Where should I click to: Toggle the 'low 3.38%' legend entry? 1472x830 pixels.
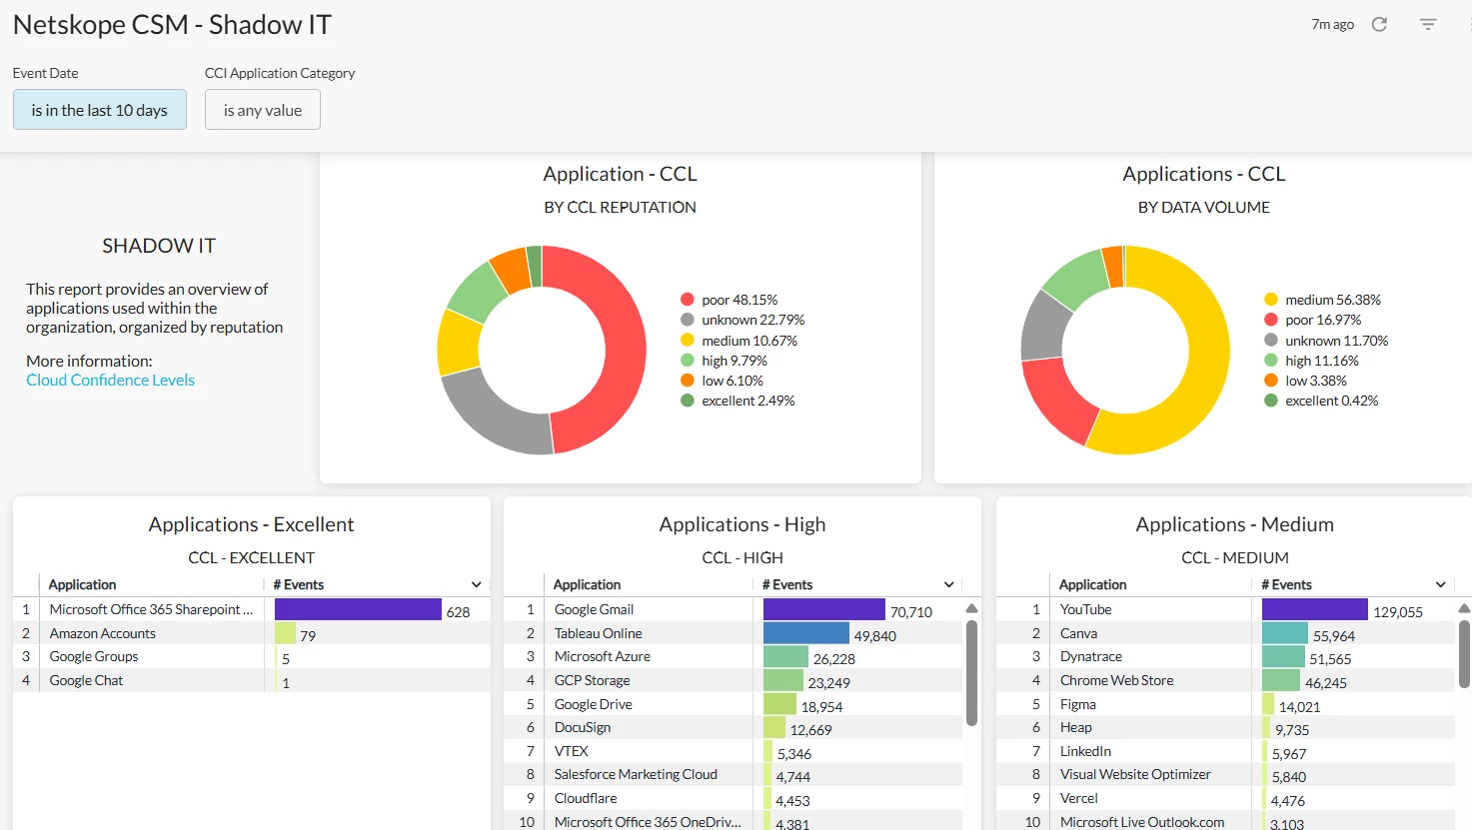coord(1305,381)
